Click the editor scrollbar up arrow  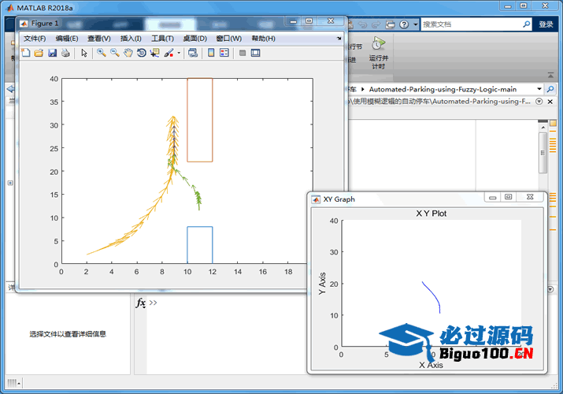[x=543, y=128]
